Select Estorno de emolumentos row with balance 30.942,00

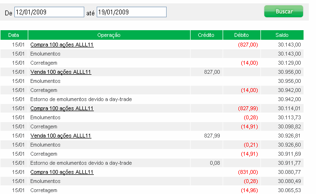[x=152, y=99]
